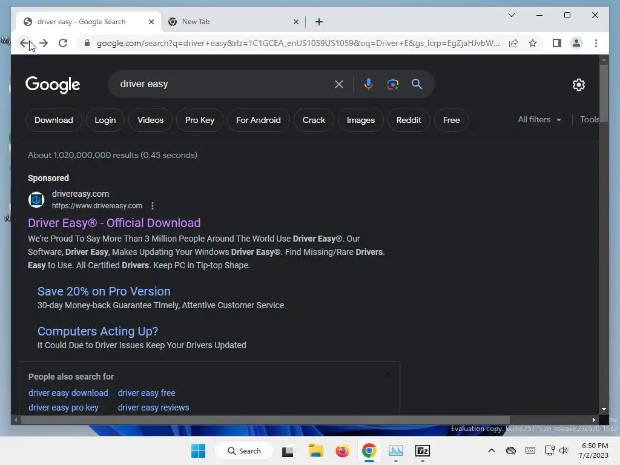This screenshot has height=465, width=620.
Task: Open the Chrome profile avatar
Action: point(576,43)
